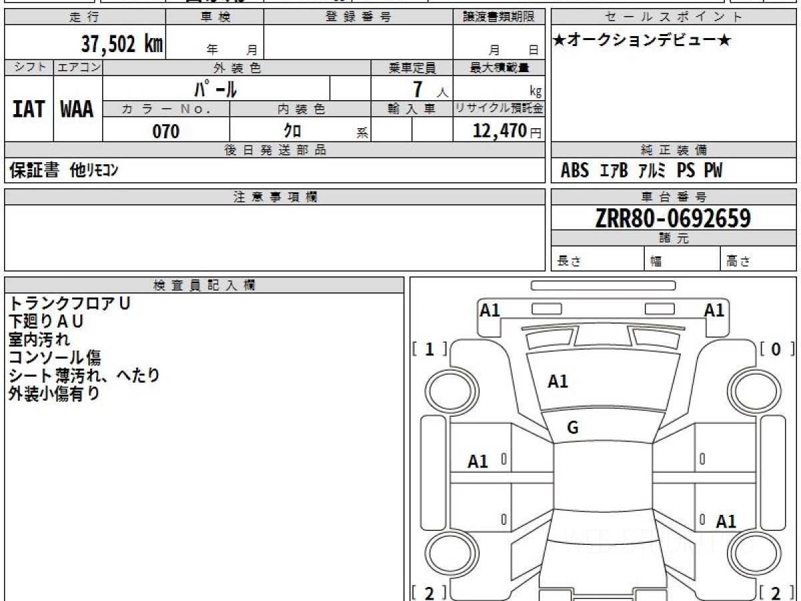
Task: Click the 室内汚れ inspector note
Action: [39, 339]
